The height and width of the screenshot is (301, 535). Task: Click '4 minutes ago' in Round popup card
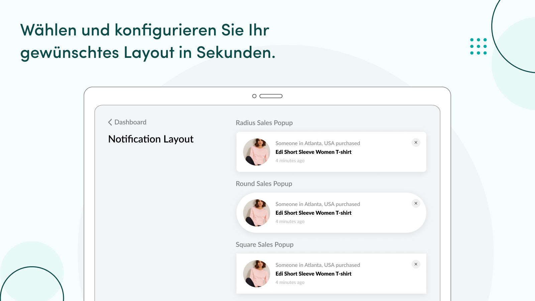[x=290, y=221]
